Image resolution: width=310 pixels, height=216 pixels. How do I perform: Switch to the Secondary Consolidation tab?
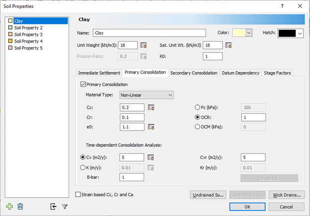click(x=194, y=73)
